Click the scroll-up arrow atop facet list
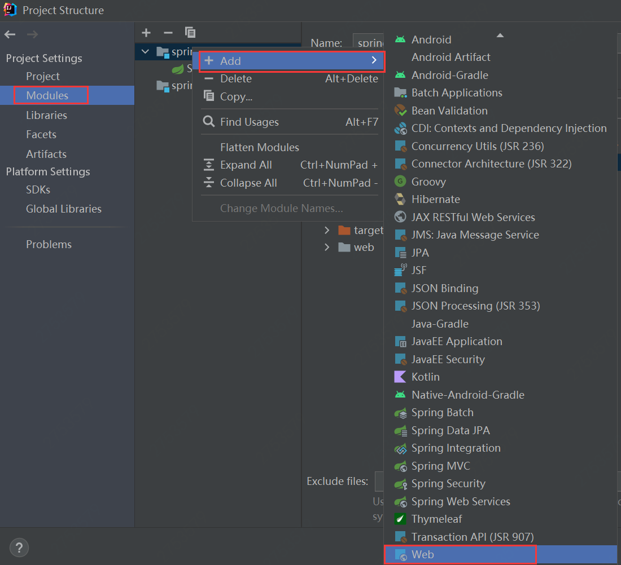The image size is (621, 565). 500,35
